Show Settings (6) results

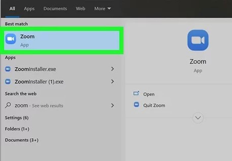(17, 118)
